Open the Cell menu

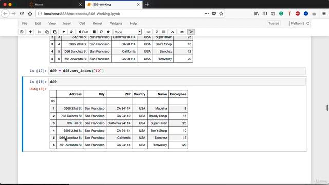[82, 23]
